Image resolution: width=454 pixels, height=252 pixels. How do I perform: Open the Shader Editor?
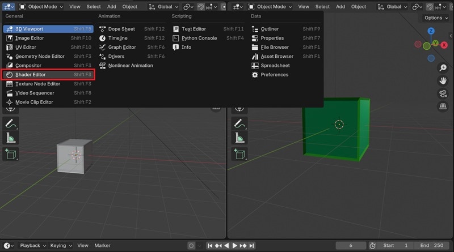[48, 75]
